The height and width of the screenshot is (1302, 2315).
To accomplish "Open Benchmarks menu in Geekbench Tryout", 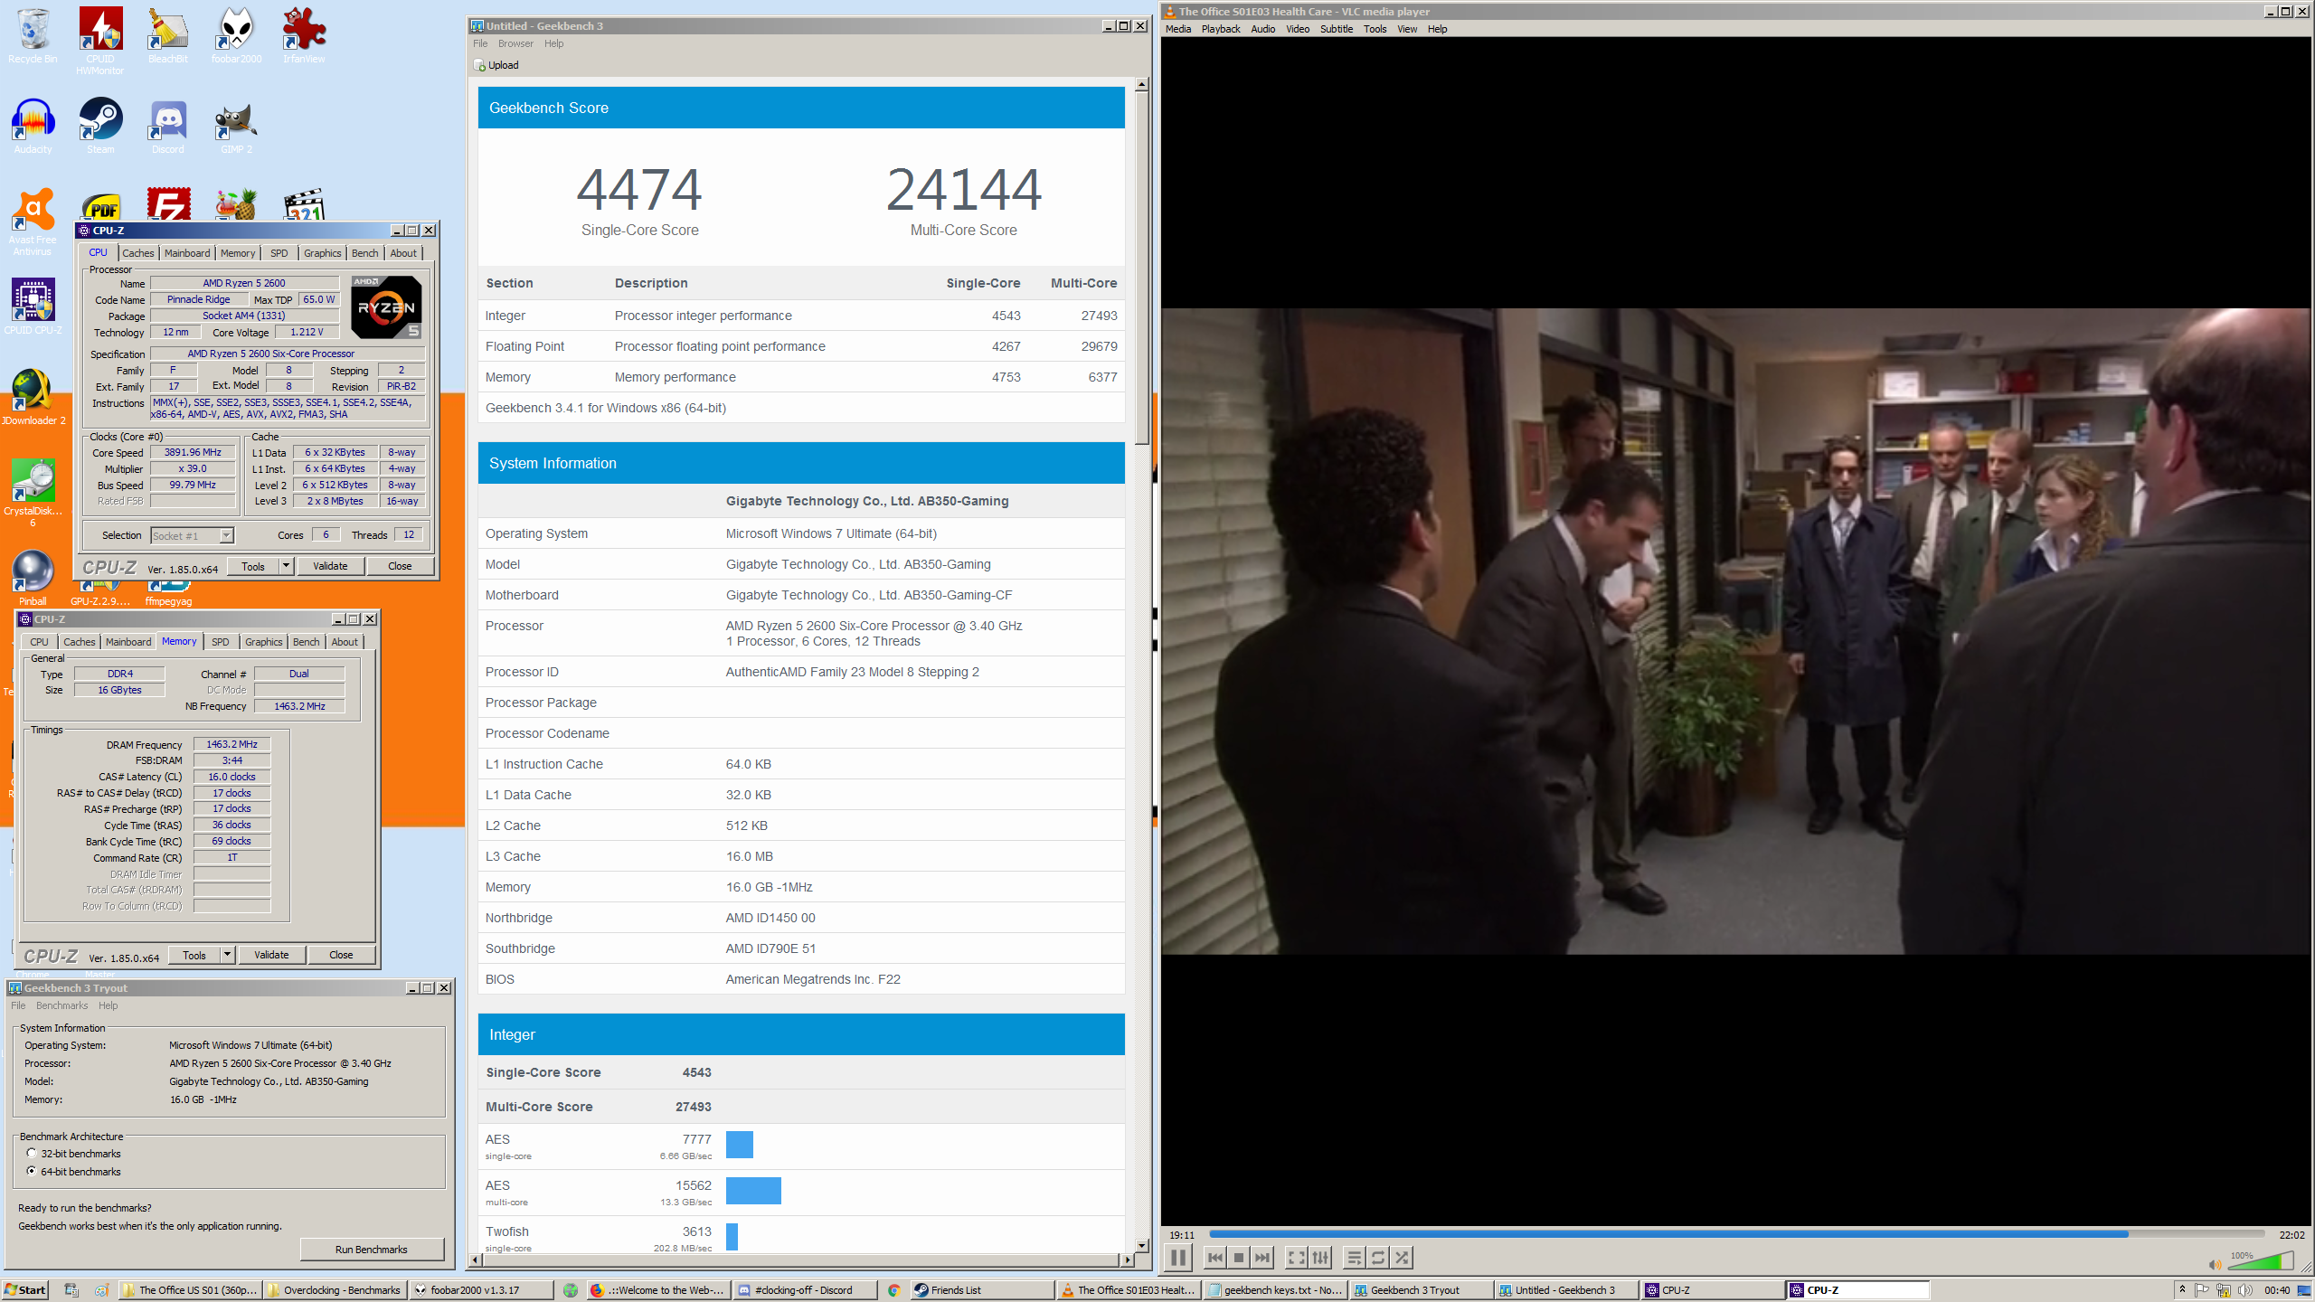I will coord(61,1005).
